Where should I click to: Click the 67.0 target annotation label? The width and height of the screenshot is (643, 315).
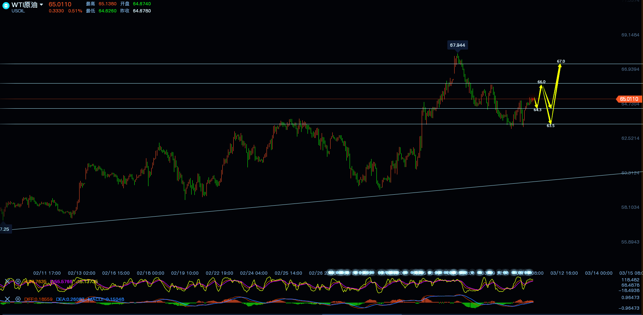pos(561,61)
